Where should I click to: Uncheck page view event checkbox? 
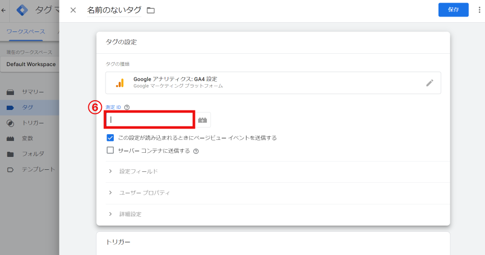click(110, 138)
